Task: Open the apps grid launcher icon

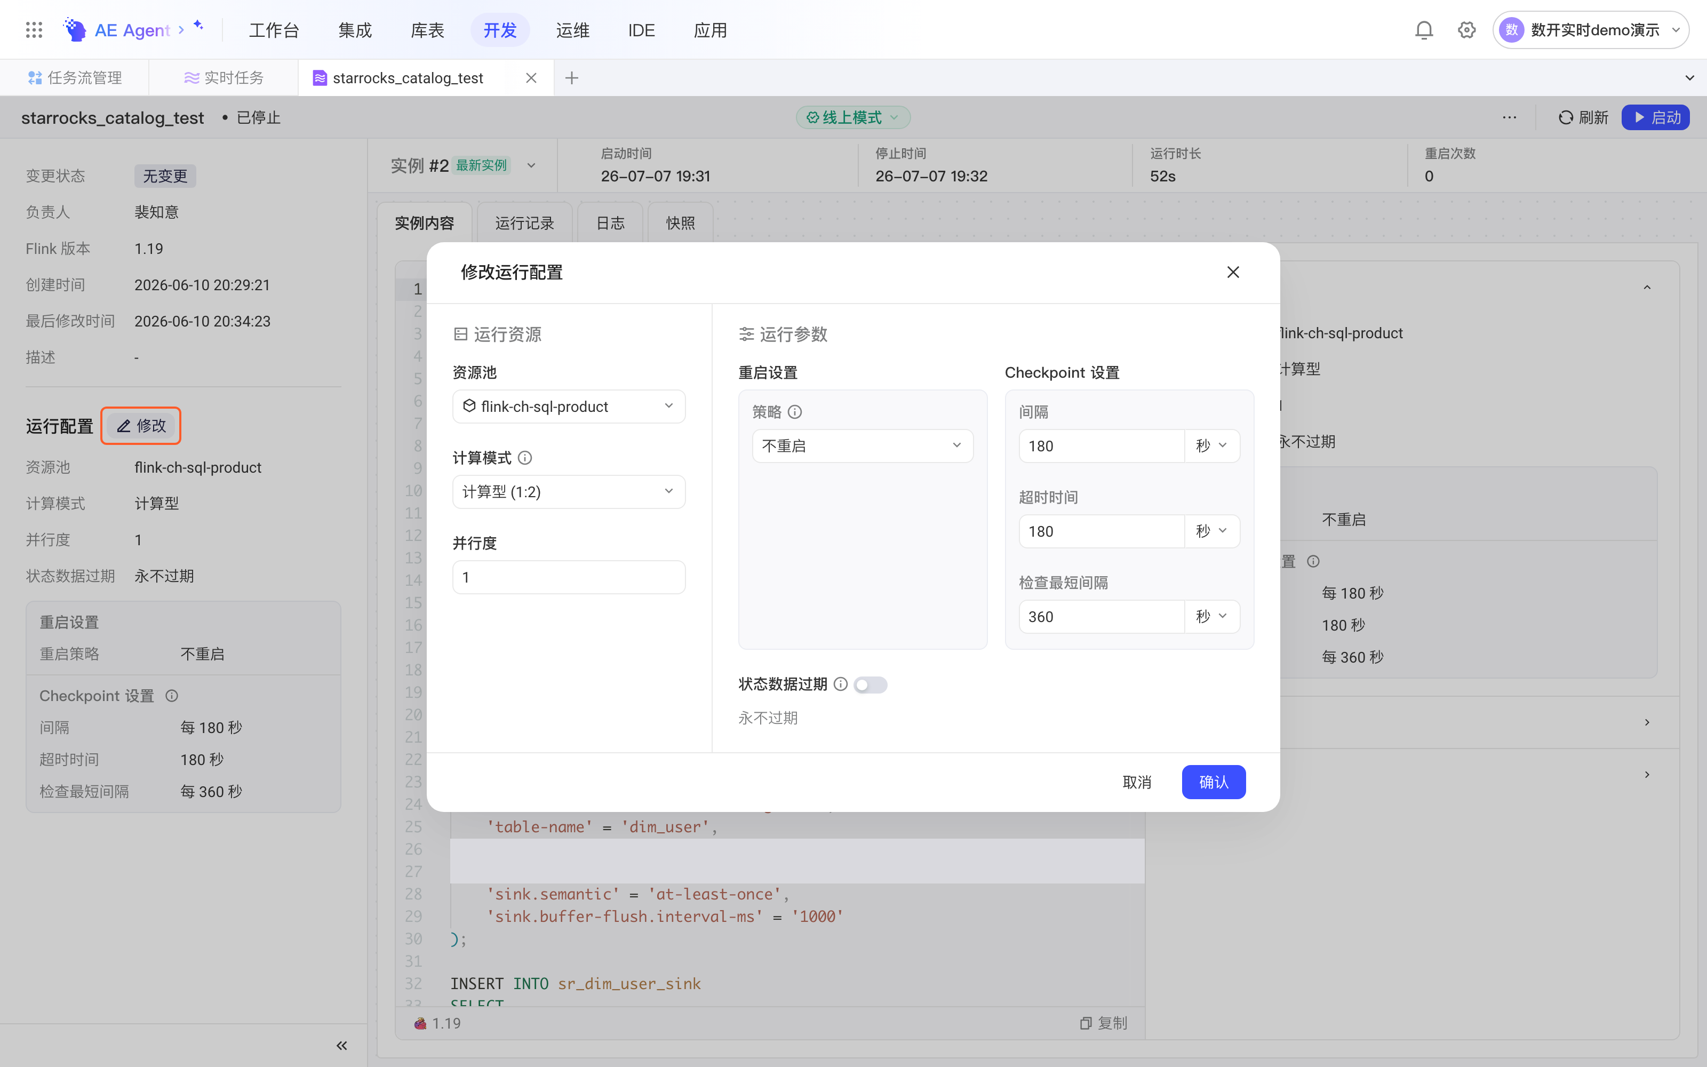Action: click(34, 30)
